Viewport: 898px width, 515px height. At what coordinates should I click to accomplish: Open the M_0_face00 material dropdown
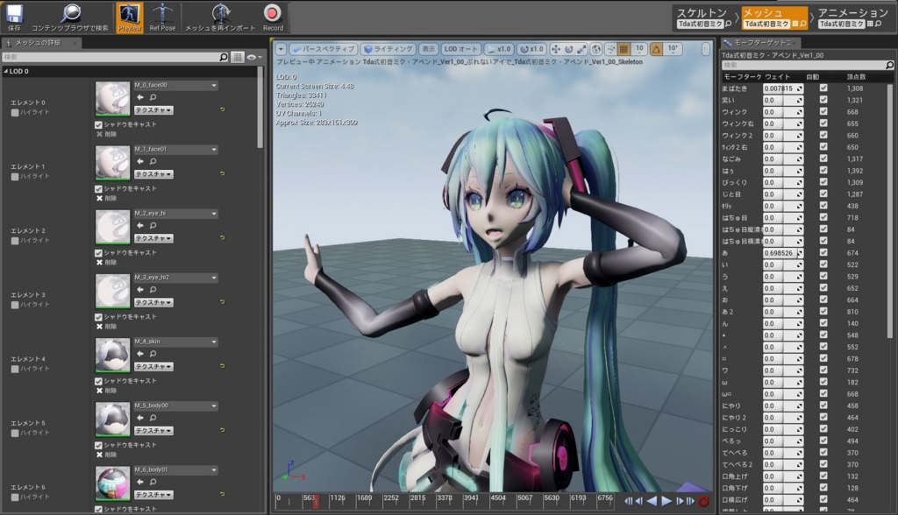point(175,85)
